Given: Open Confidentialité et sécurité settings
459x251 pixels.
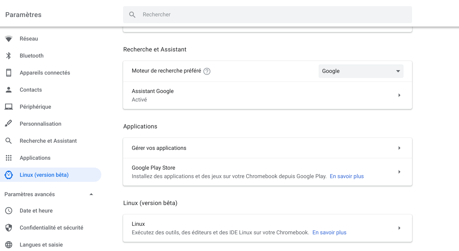Looking at the screenshot, I should [51, 228].
